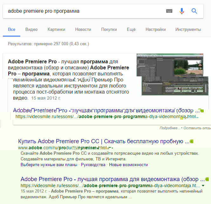211x204 pixels.
Task: Click featured snippet videosmile.ru URL
Action: 107,116
